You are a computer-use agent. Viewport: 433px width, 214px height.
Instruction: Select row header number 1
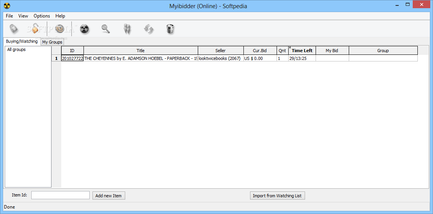(57, 58)
